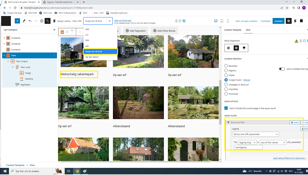Screen dimensions: 308x175
Task: Uncheck Don't include the current page checkbox
Action: click(x=226, y=108)
